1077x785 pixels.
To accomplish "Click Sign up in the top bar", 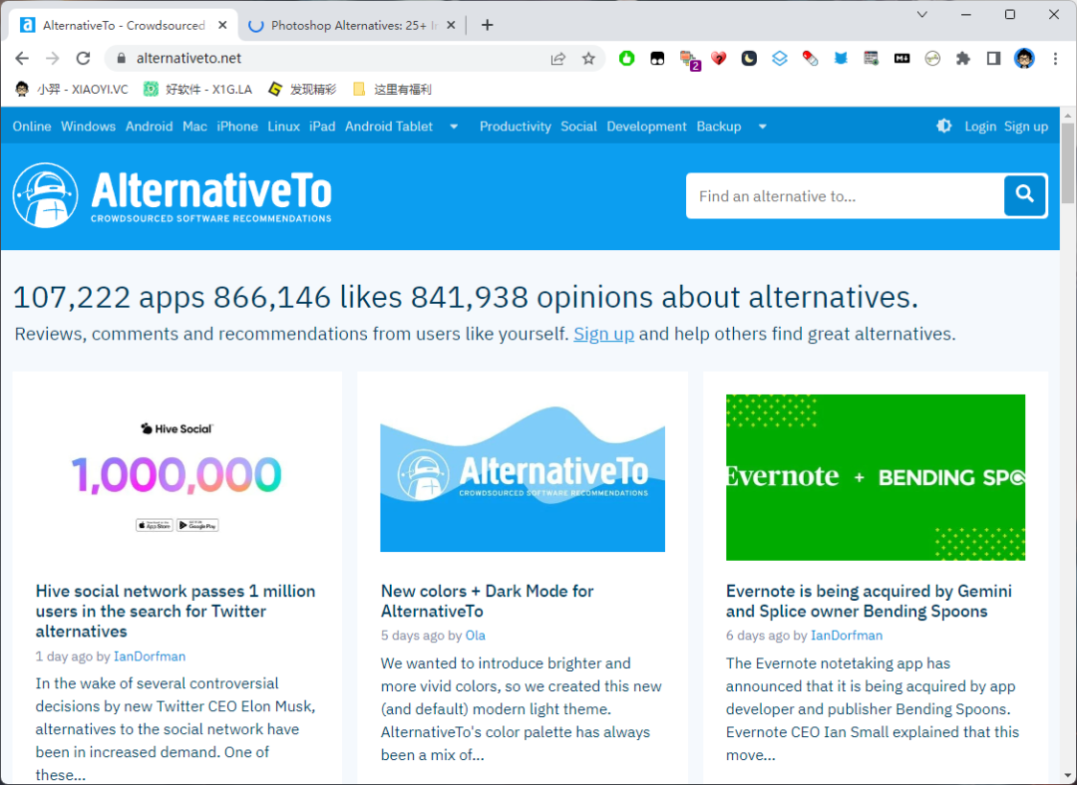I will tap(1026, 127).
